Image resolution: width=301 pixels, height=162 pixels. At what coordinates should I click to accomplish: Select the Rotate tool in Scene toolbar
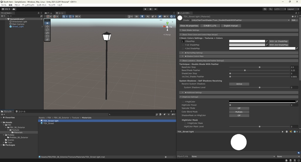tap(47, 30)
